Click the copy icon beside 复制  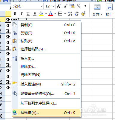[x=15, y=25]
